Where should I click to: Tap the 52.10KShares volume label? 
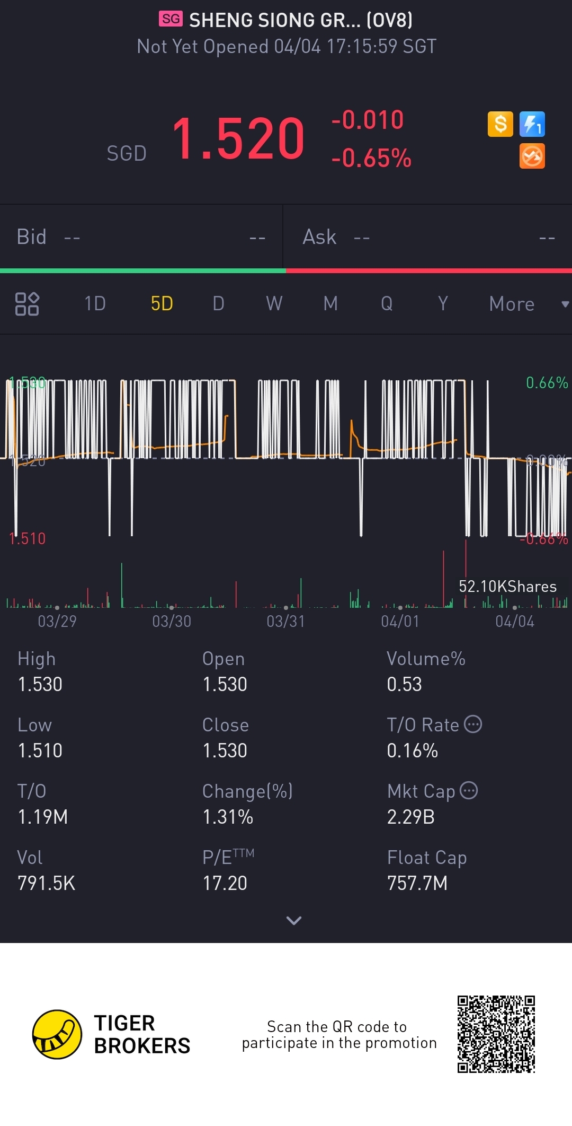click(507, 586)
